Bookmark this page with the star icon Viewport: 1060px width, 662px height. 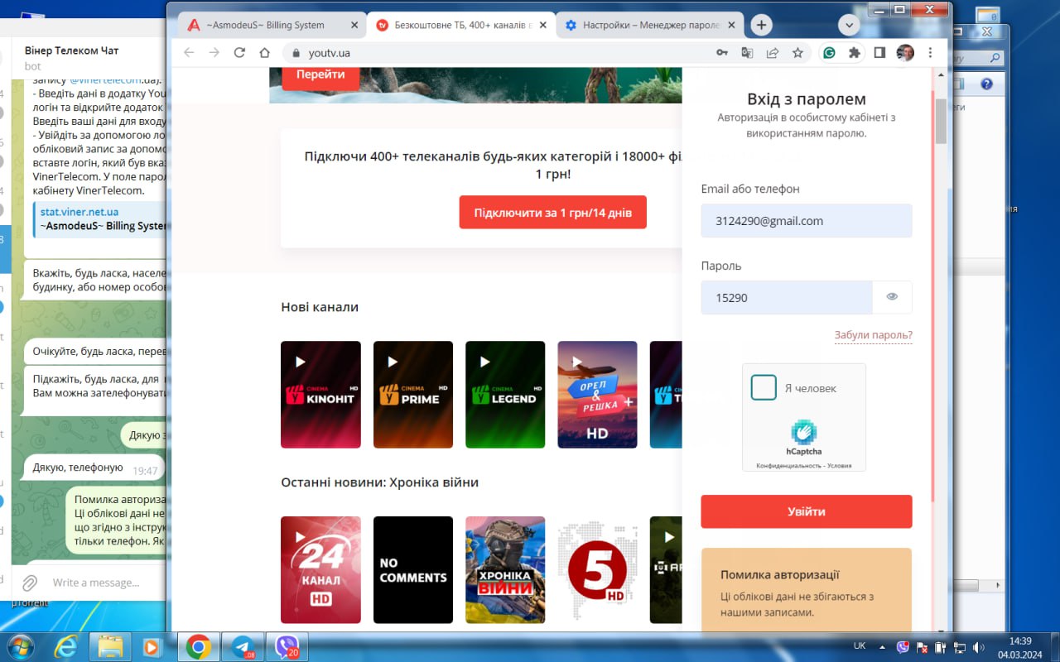[797, 52]
